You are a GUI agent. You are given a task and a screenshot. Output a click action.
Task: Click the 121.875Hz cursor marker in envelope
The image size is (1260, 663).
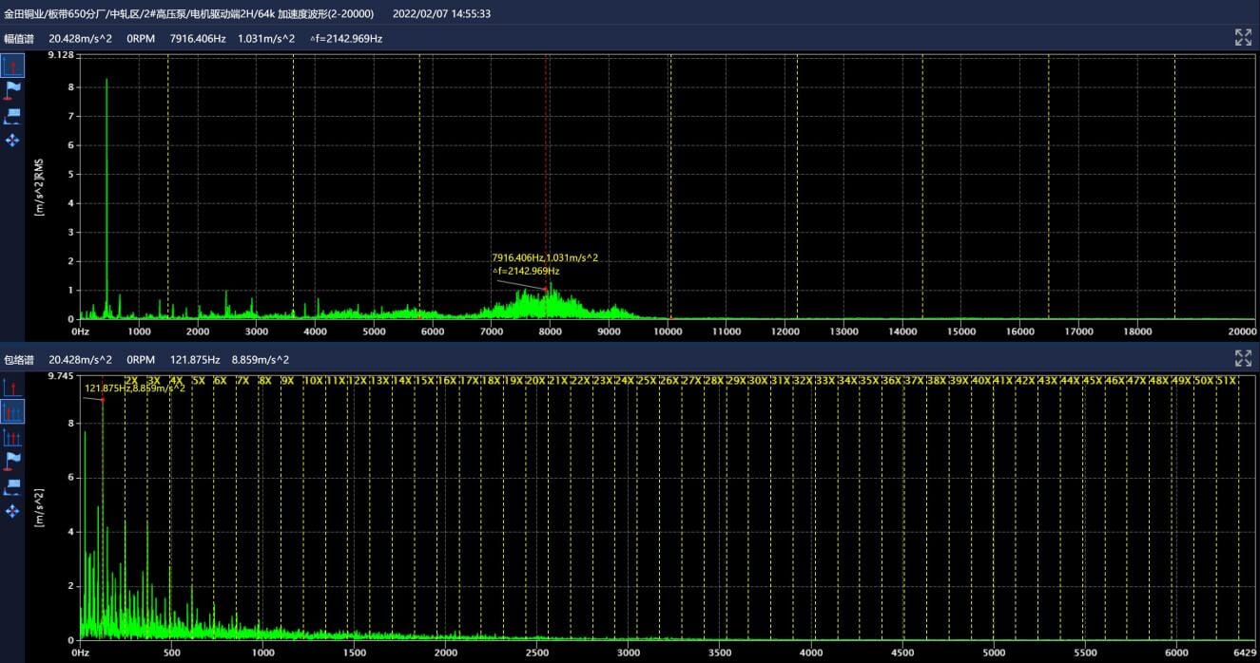pyautogui.click(x=103, y=400)
